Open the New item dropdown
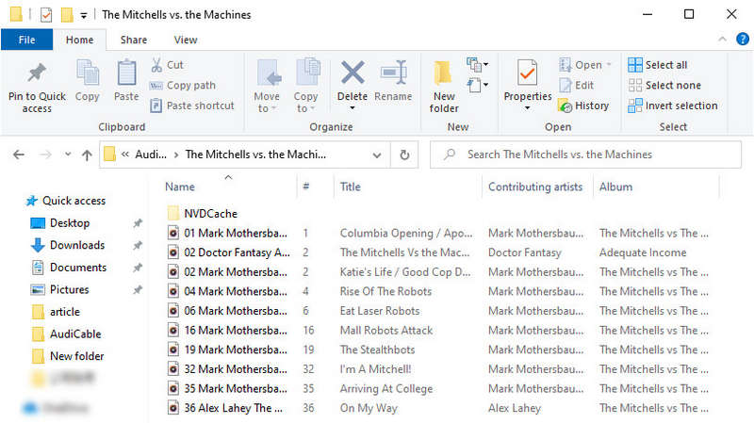Image resolution: width=754 pixels, height=423 pixels. pos(477,64)
